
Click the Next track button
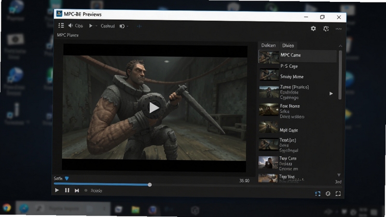pos(77,190)
